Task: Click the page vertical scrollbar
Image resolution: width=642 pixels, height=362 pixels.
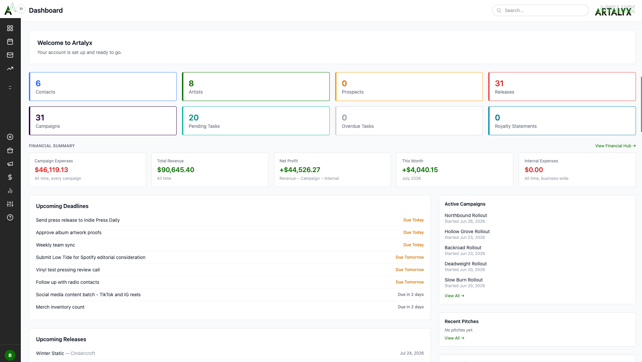Action: (641, 104)
